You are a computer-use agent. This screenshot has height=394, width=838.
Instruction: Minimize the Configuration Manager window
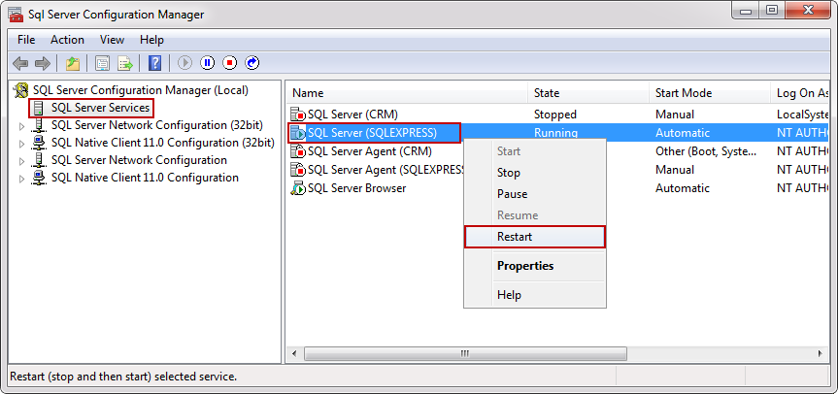(x=746, y=11)
